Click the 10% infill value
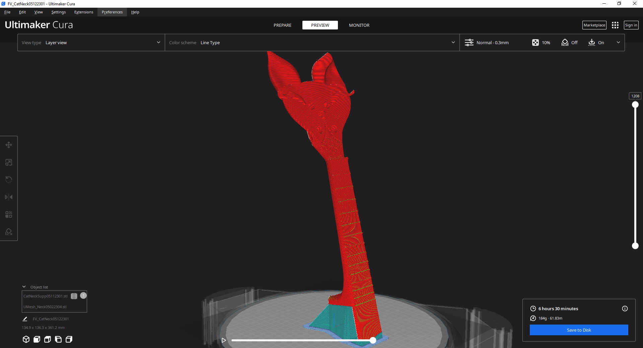The height and width of the screenshot is (348, 643). tap(546, 42)
